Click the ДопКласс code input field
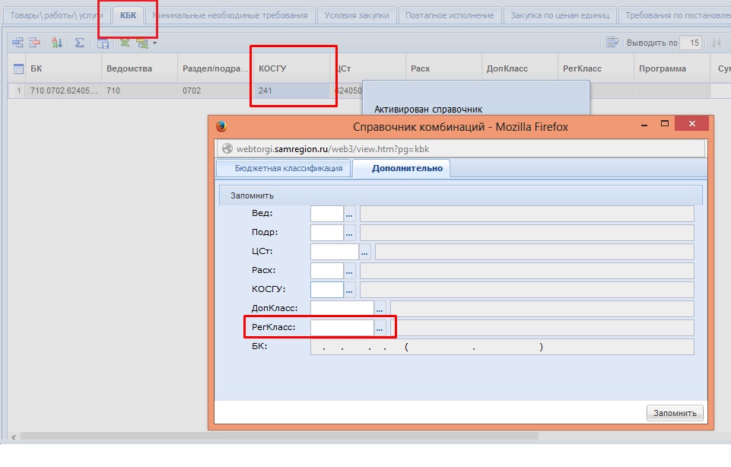Image resolution: width=731 pixels, height=467 pixels. tap(342, 309)
